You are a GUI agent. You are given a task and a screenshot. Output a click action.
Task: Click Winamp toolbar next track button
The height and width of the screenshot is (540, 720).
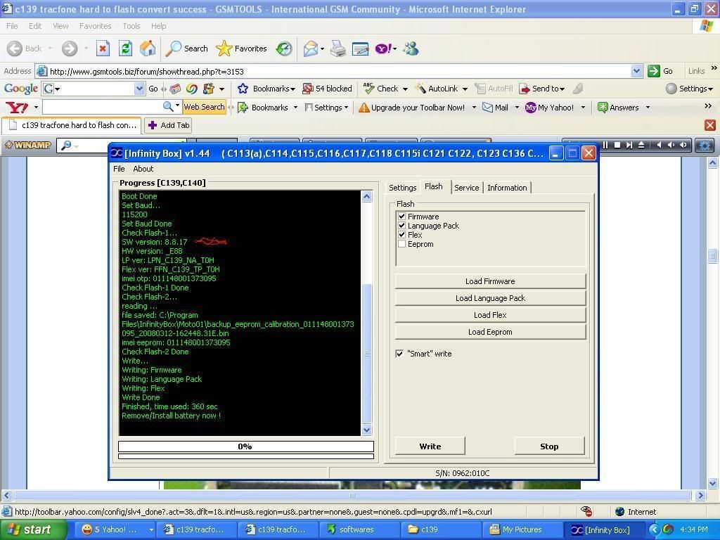tap(629, 145)
